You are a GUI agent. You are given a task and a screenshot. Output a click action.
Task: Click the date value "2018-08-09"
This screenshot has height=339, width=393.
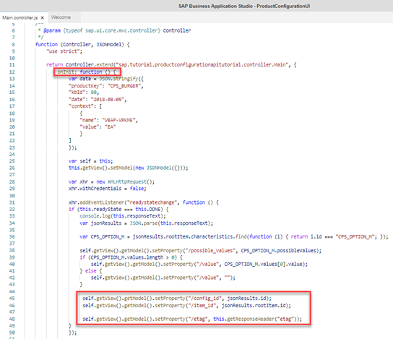point(107,100)
